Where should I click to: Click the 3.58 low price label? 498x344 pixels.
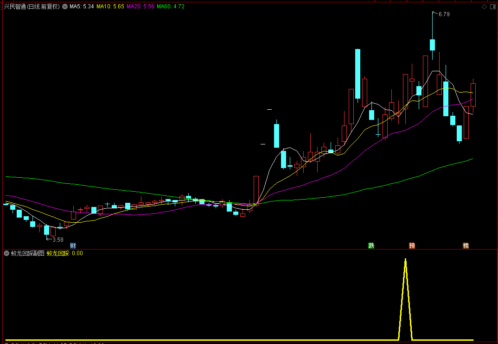(58, 240)
